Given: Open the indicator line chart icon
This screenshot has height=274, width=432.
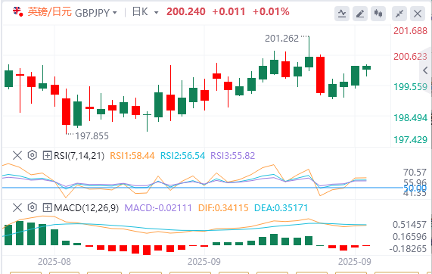Looking at the screenshot, I should 342,13.
